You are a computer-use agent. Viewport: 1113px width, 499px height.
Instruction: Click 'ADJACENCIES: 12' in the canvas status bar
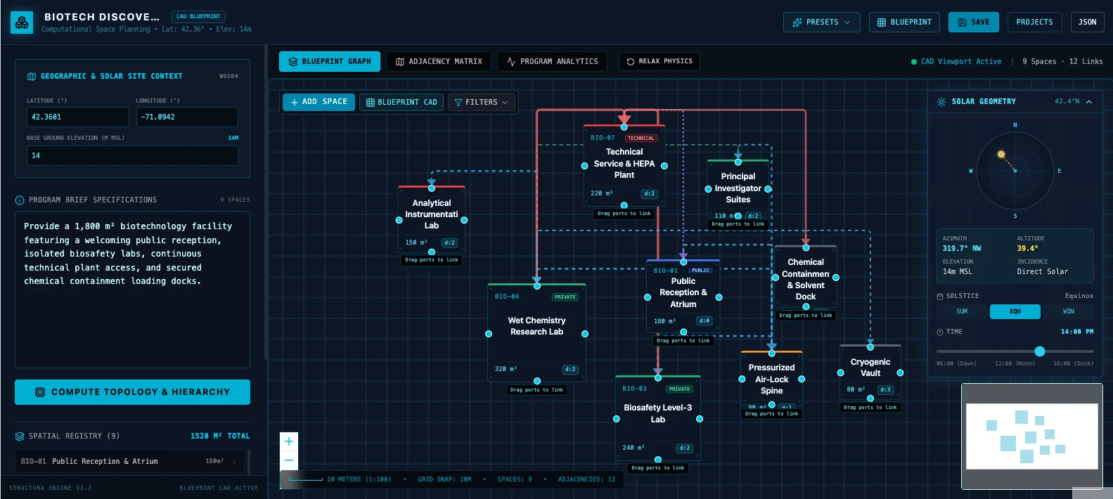pos(586,479)
